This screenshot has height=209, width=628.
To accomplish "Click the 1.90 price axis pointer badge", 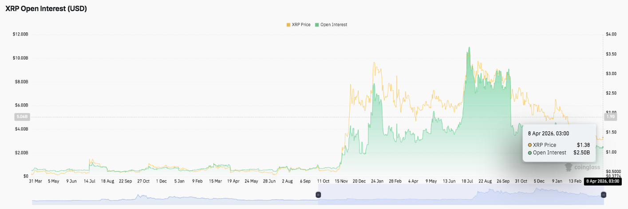I will (611, 117).
